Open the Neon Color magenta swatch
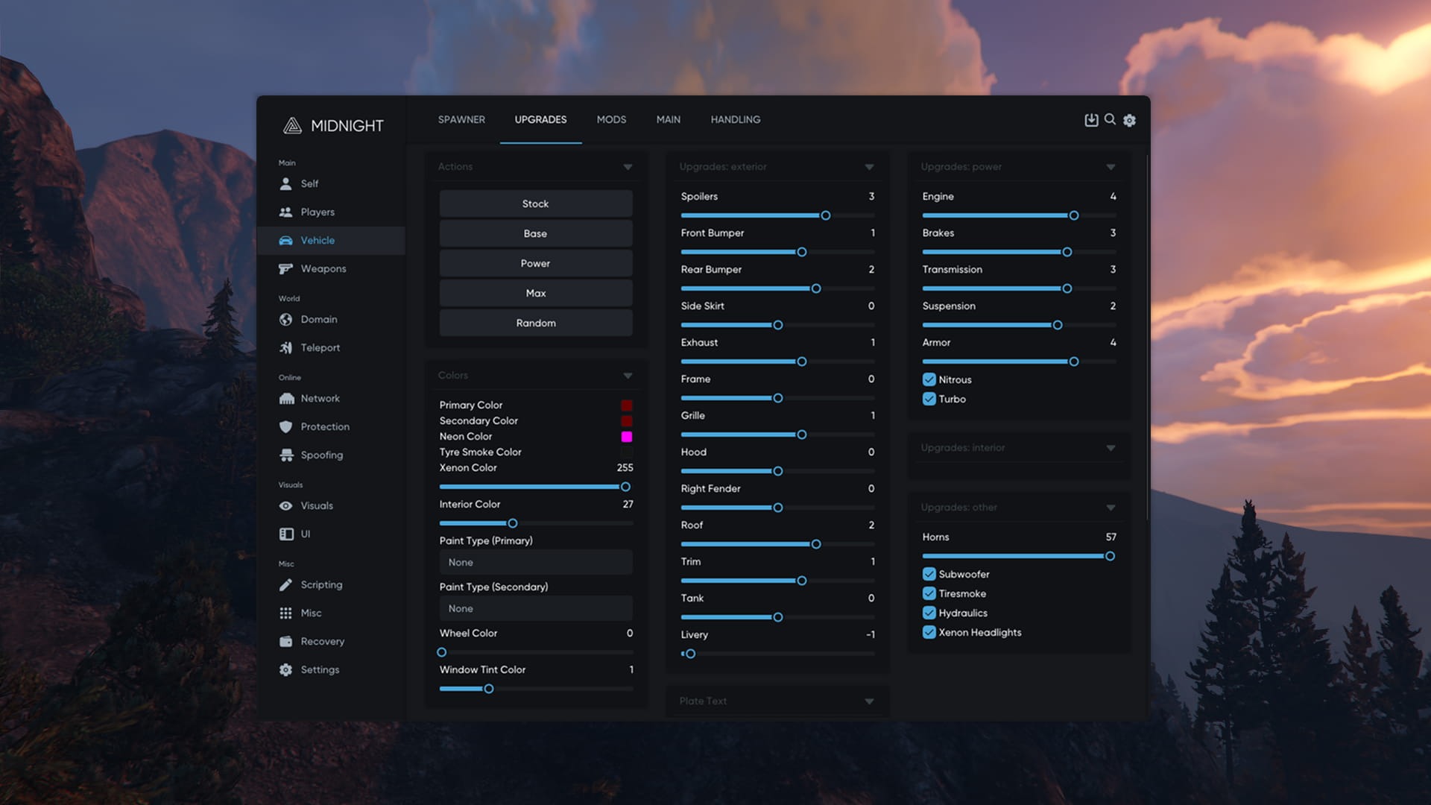The width and height of the screenshot is (1431, 805). point(627,437)
